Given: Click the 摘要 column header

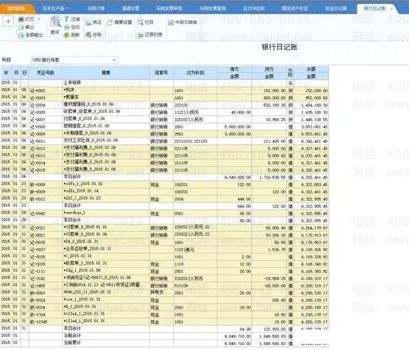Looking at the screenshot, I should 106,73.
